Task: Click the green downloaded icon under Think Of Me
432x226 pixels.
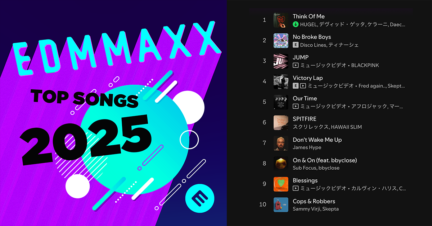Action: (x=296, y=24)
